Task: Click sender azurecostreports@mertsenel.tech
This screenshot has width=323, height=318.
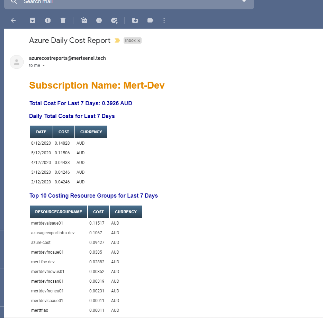Action: (x=68, y=58)
